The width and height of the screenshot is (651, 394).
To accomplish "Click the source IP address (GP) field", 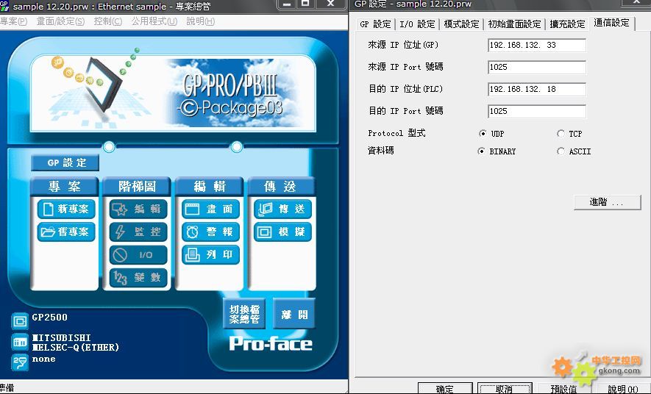I will click(x=537, y=45).
